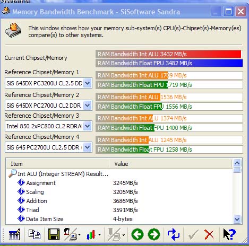Click the greyed-out device toolbar icon

click(x=114, y=234)
